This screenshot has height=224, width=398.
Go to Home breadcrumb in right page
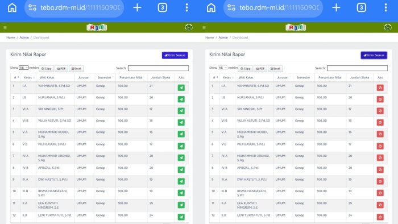coord(210,38)
